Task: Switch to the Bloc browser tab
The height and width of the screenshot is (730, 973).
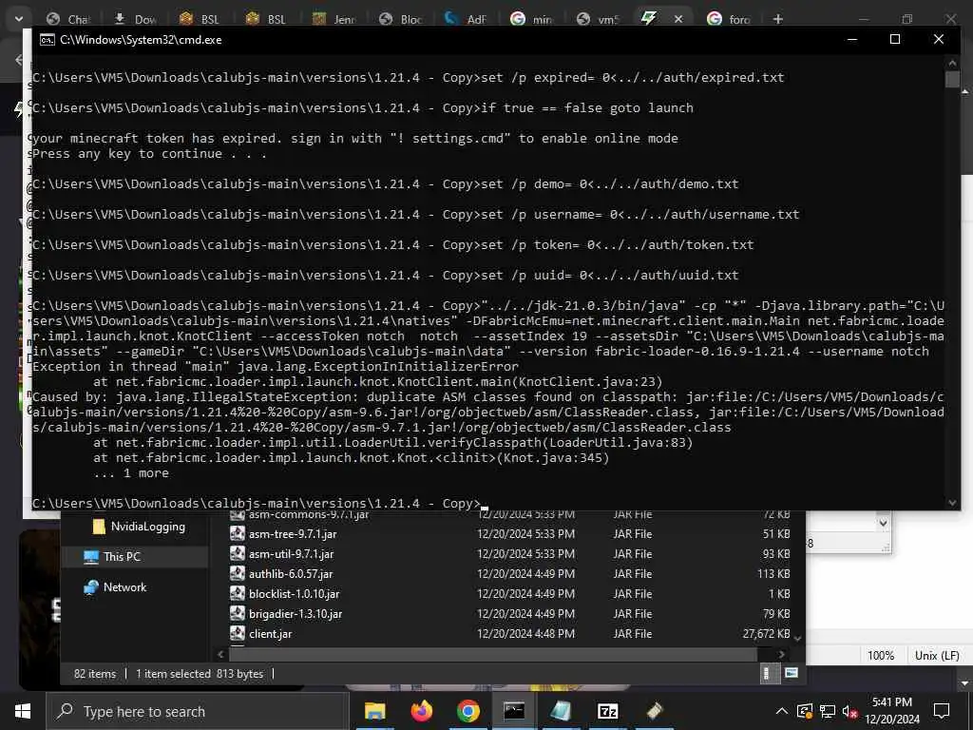Action: click(401, 19)
